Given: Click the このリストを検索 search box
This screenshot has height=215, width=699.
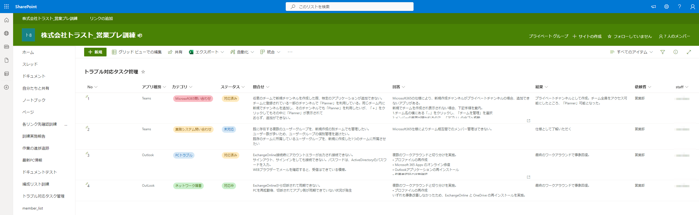Looking at the screenshot, I should (350, 7).
